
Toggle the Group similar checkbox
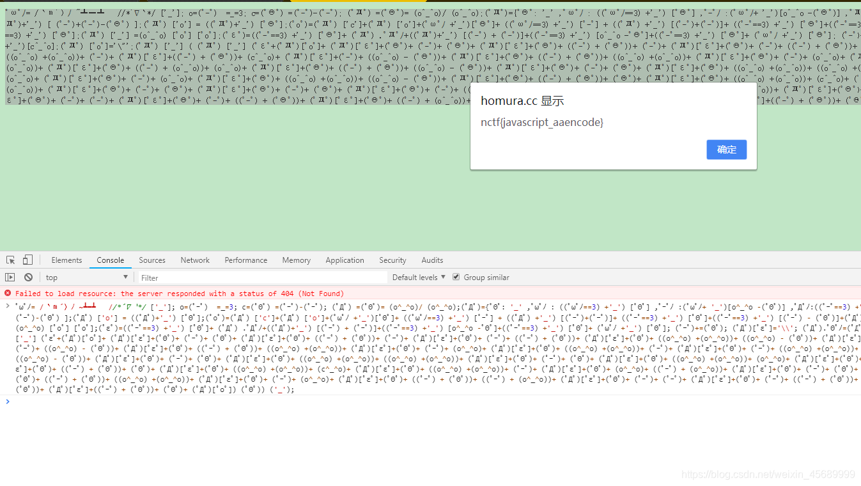coord(456,277)
